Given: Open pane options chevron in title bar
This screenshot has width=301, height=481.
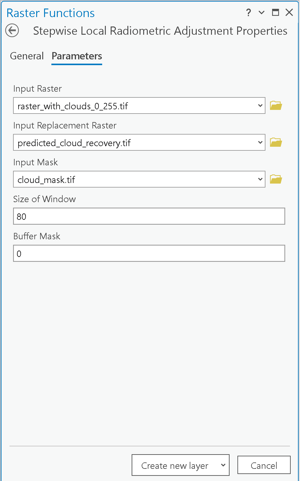Looking at the screenshot, I should point(261,12).
